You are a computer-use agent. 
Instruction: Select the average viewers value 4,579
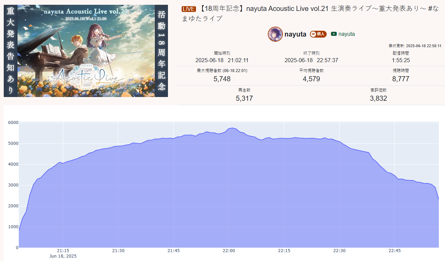[311, 79]
